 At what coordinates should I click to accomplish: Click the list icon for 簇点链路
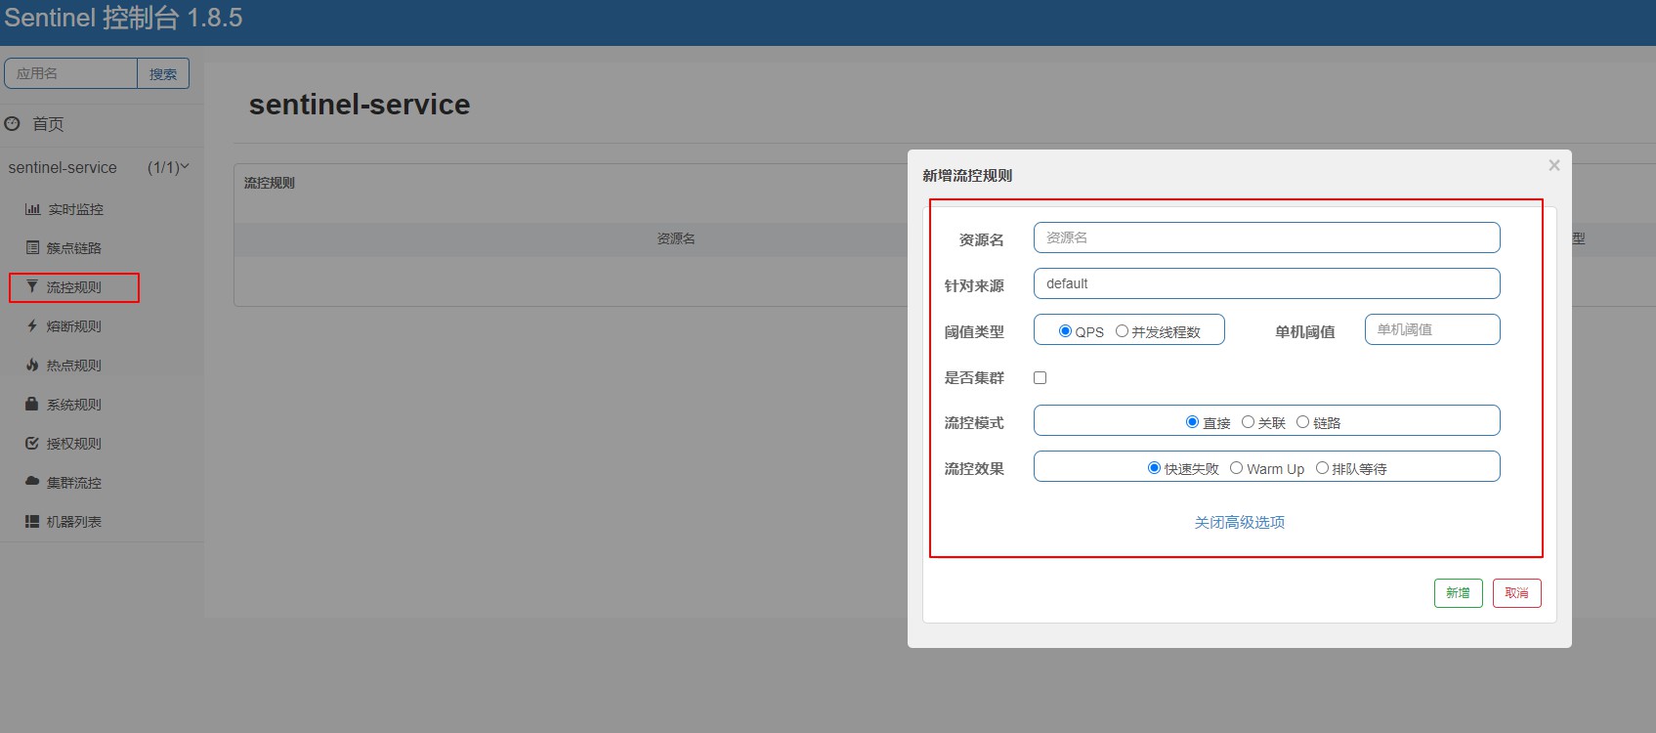pos(32,248)
